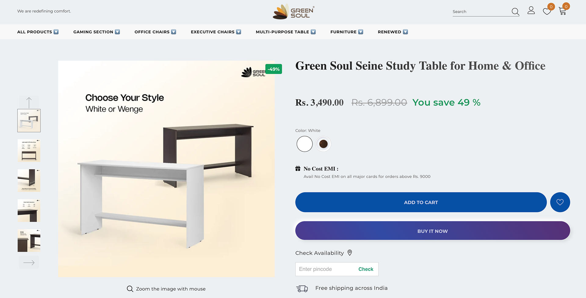This screenshot has height=298, width=586.
Task: Click the search magnifier icon
Action: (515, 12)
